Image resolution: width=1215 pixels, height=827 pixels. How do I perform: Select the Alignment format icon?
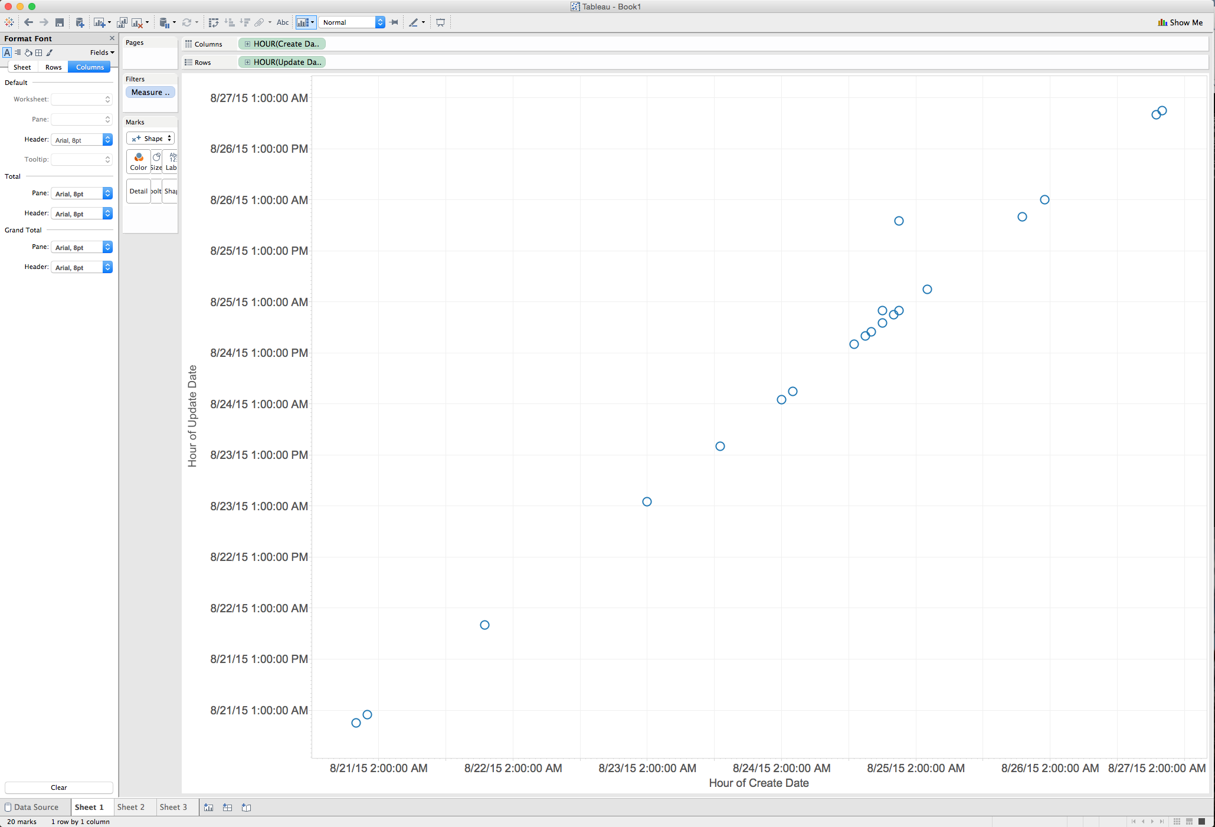[x=18, y=52]
